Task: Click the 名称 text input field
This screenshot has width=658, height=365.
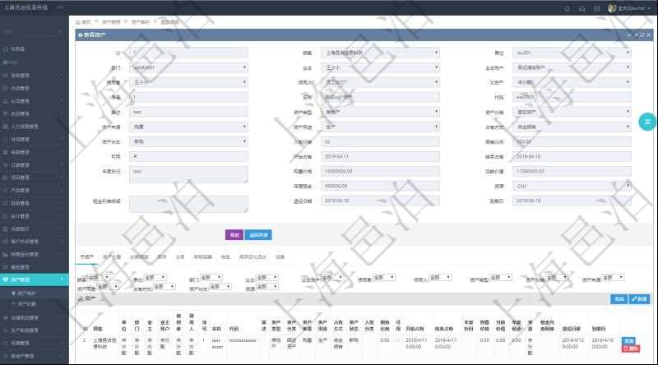Action: (379, 97)
